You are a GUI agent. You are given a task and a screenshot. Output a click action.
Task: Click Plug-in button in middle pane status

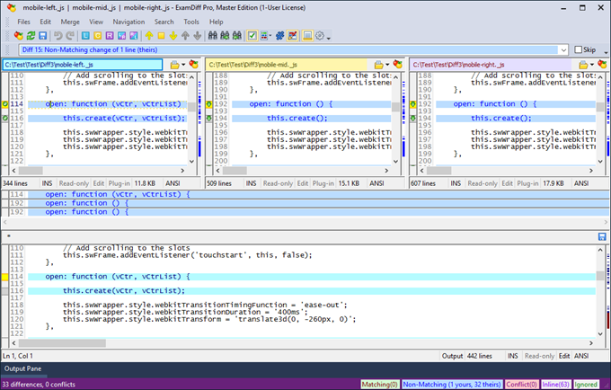point(323,182)
